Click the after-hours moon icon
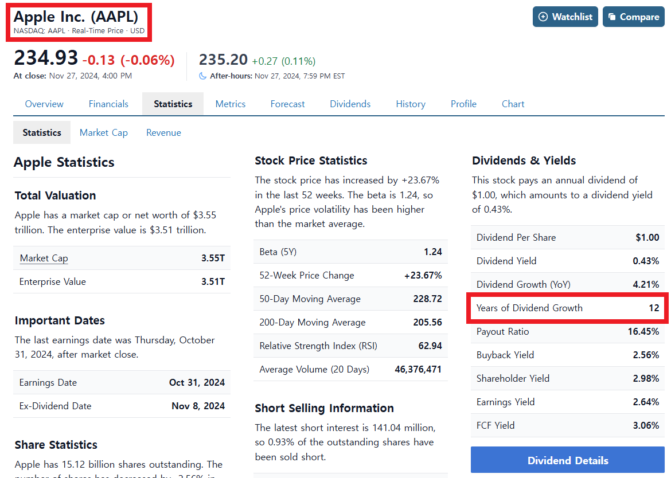671x478 pixels. pos(202,76)
